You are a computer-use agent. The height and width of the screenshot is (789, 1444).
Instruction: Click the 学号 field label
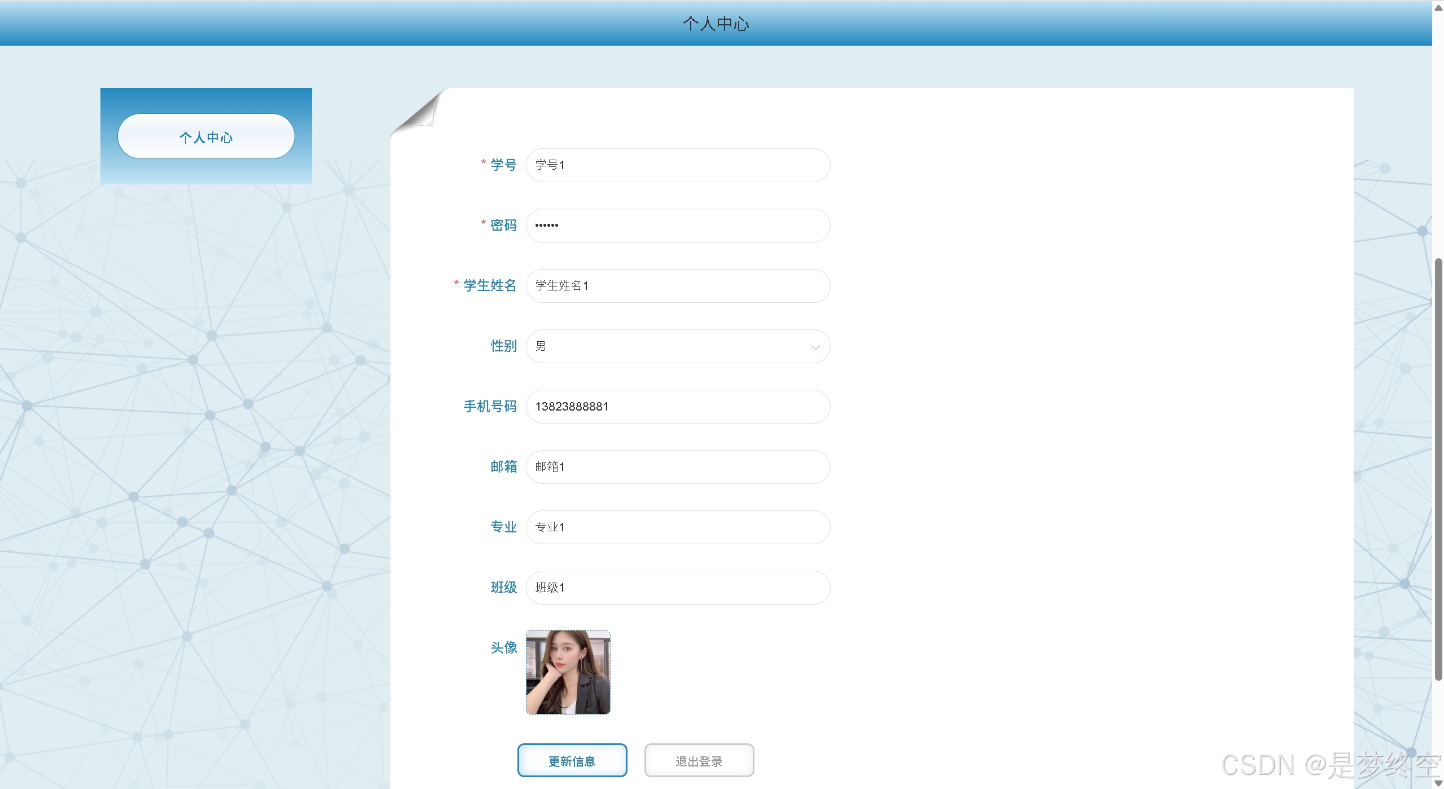click(x=503, y=165)
